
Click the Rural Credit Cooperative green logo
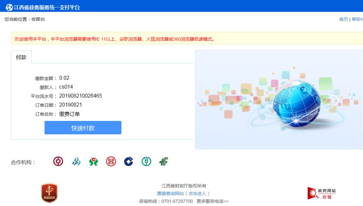(93, 161)
